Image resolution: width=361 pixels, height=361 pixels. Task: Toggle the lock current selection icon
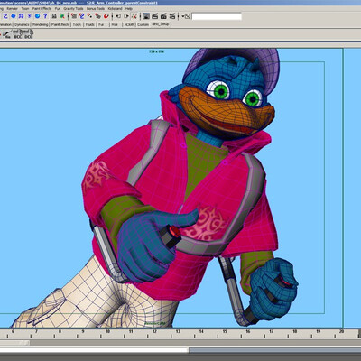54,16
